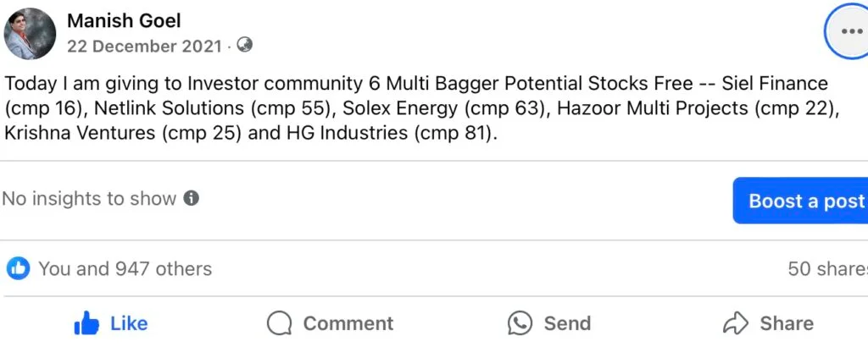Screen dimensions: 868x347
Task: Click the Send text label
Action: pos(567,323)
